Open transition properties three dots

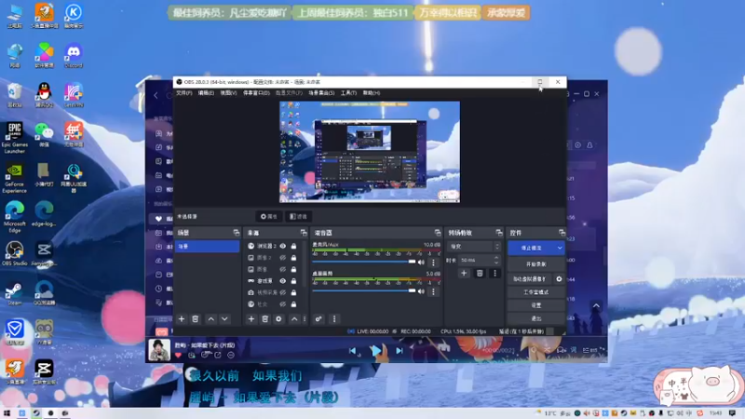point(494,273)
